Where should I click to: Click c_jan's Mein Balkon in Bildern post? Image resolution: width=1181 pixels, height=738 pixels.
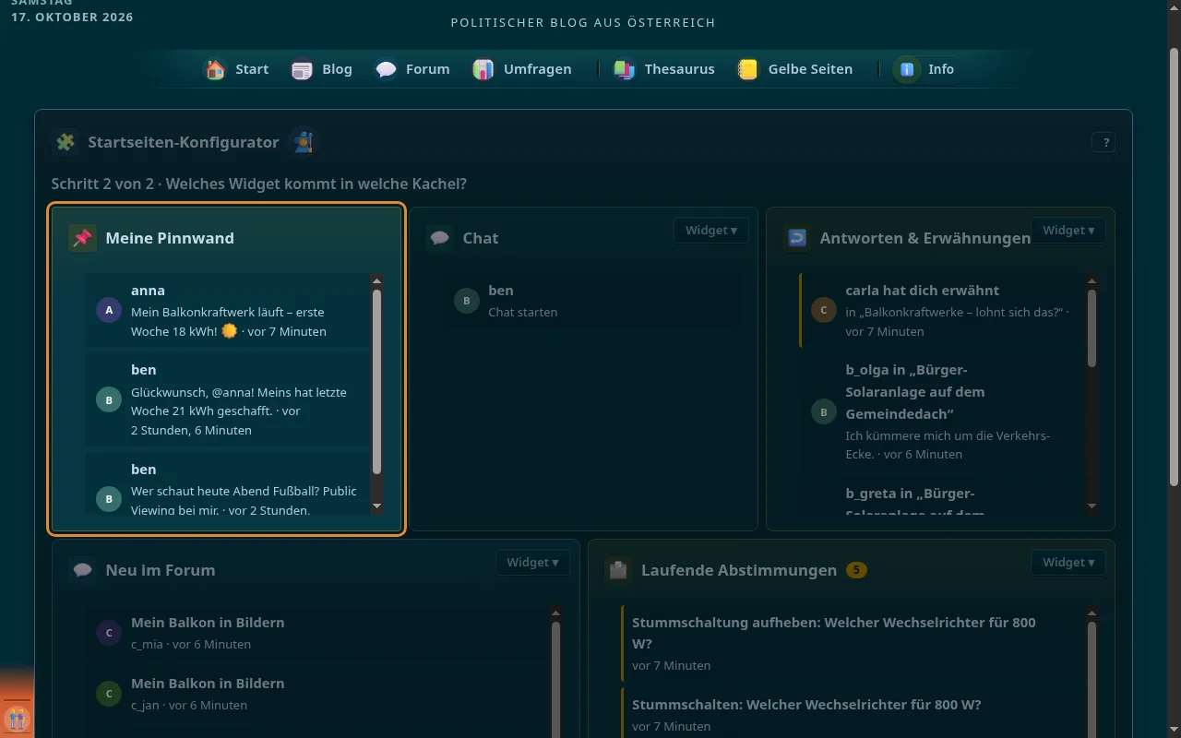316,694
